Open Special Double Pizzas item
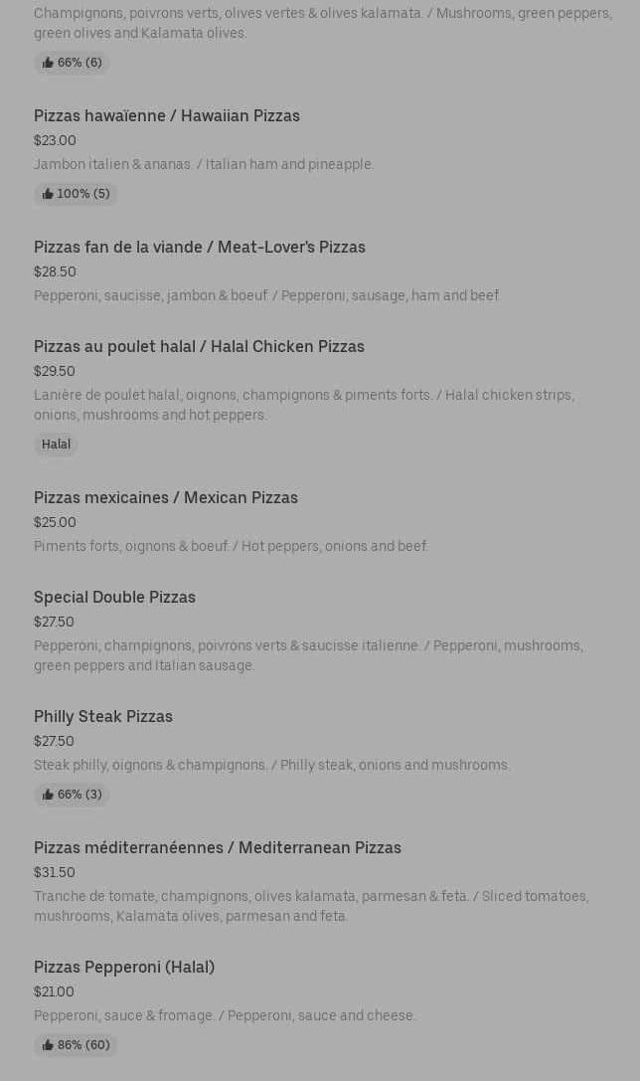This screenshot has height=1081, width=640. (114, 597)
